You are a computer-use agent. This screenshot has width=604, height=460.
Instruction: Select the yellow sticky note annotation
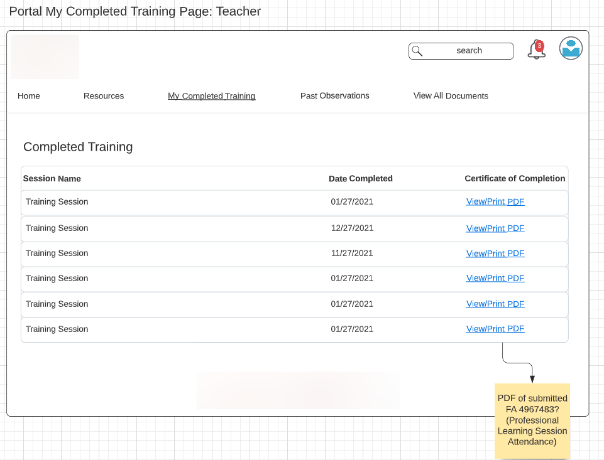(x=532, y=420)
